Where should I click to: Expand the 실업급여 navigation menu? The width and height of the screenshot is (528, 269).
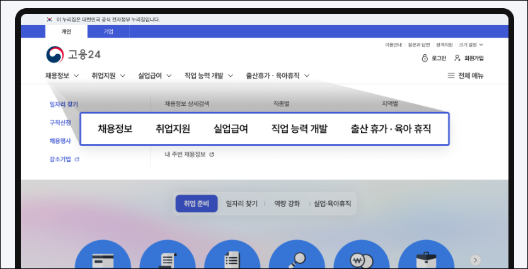155,76
